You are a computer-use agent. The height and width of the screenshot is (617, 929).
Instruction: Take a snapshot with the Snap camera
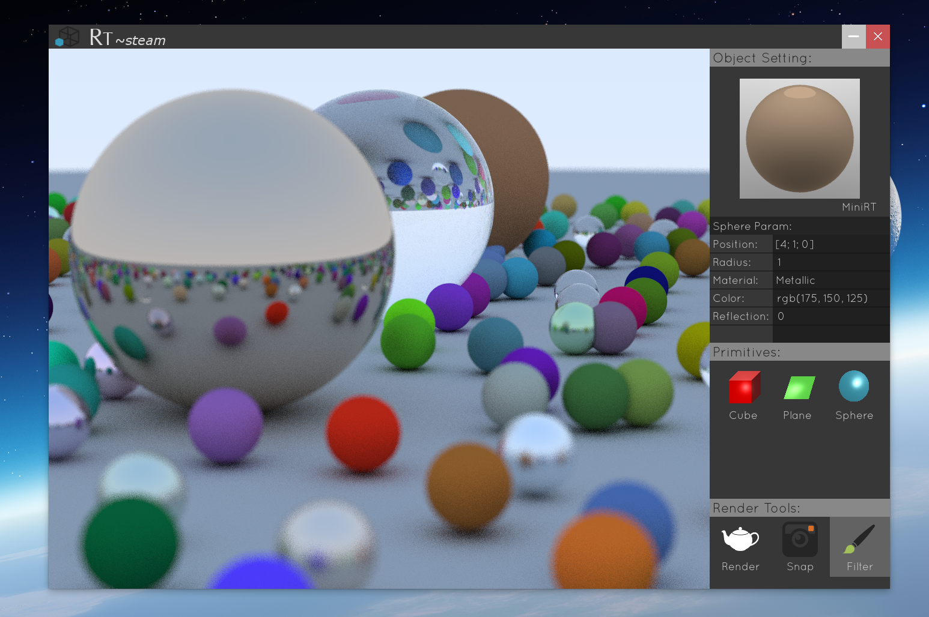tap(800, 547)
